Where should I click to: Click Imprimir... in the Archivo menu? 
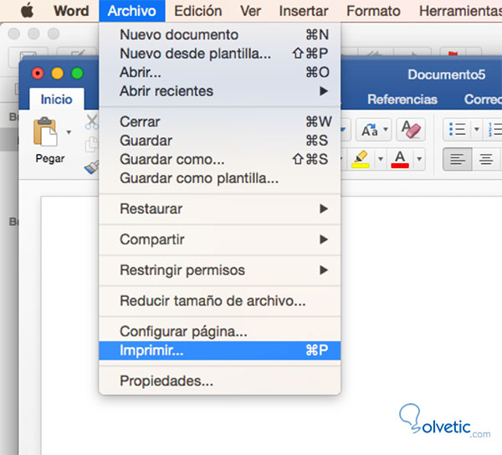219,350
